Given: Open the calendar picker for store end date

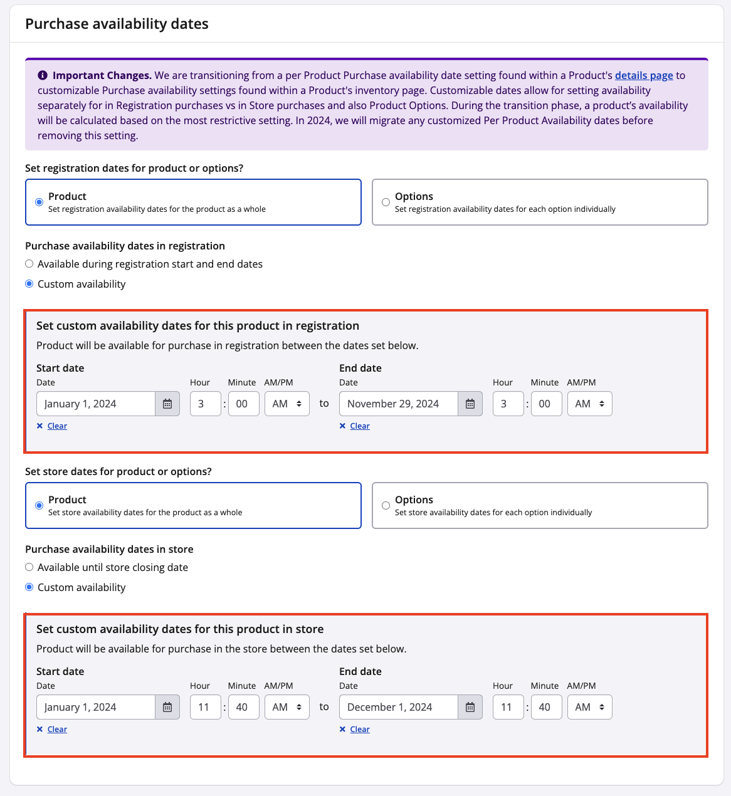Looking at the screenshot, I should (x=470, y=707).
